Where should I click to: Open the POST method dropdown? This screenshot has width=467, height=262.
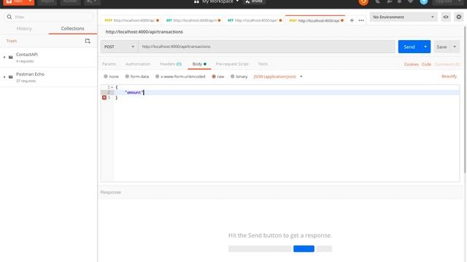pos(119,47)
